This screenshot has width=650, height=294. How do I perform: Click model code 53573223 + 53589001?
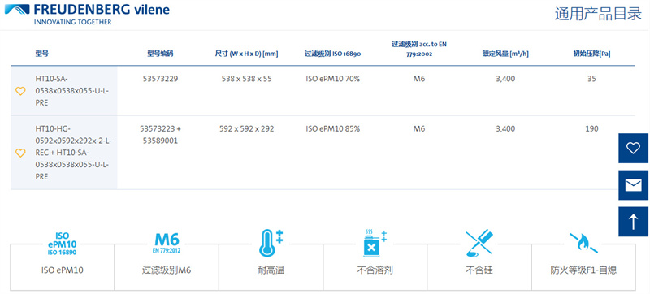pyautogui.click(x=160, y=135)
